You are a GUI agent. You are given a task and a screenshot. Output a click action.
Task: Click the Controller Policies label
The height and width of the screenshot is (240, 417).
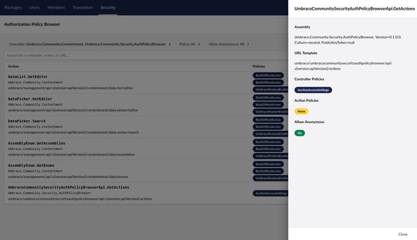[309, 79]
